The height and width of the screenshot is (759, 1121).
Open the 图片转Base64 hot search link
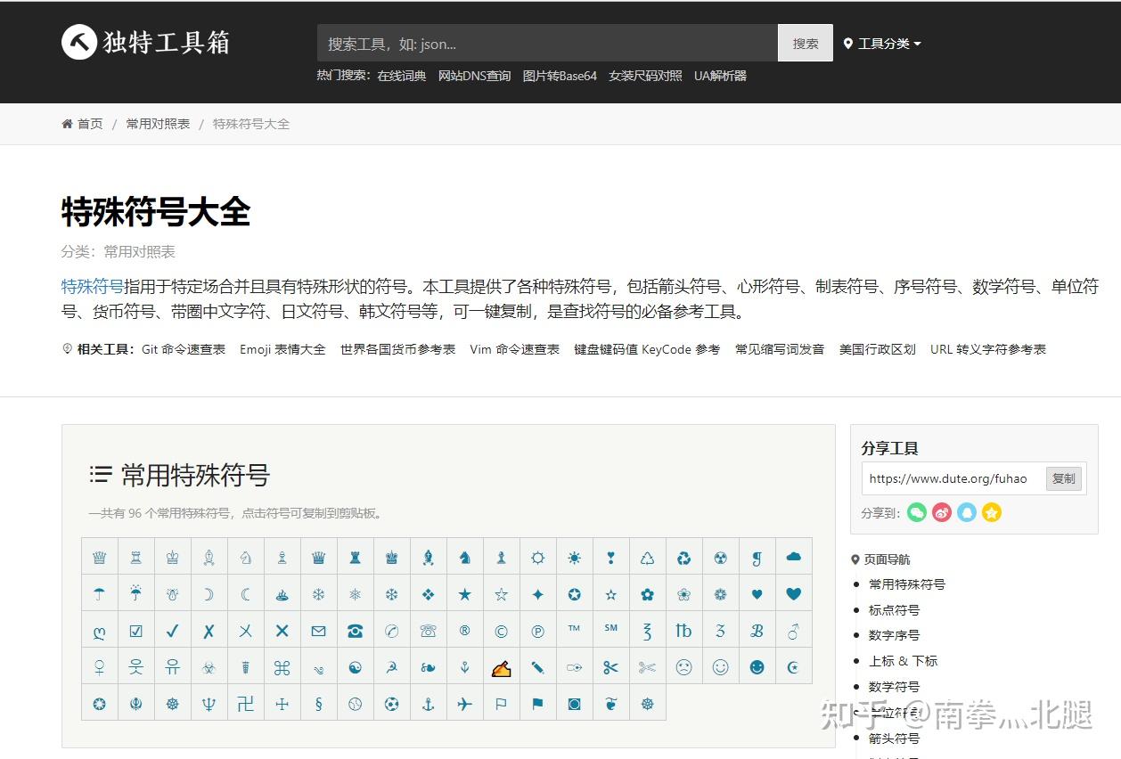[x=560, y=76]
